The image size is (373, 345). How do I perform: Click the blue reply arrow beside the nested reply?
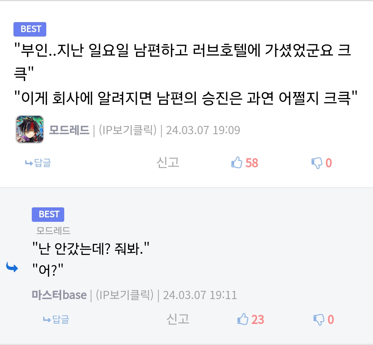click(x=12, y=267)
